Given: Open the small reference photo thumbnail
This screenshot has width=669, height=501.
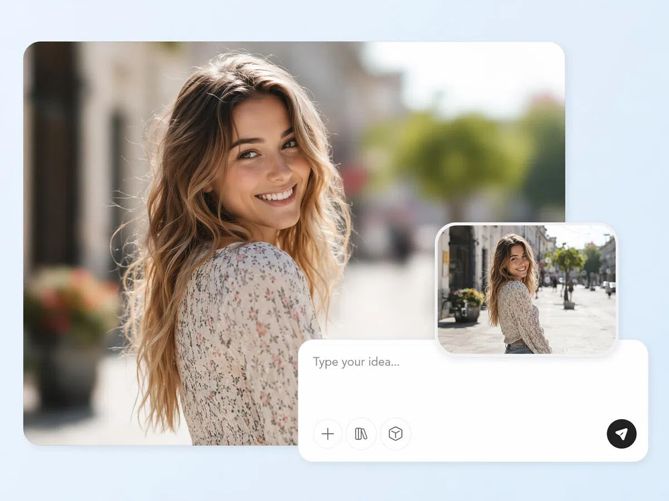Looking at the screenshot, I should [x=527, y=289].
